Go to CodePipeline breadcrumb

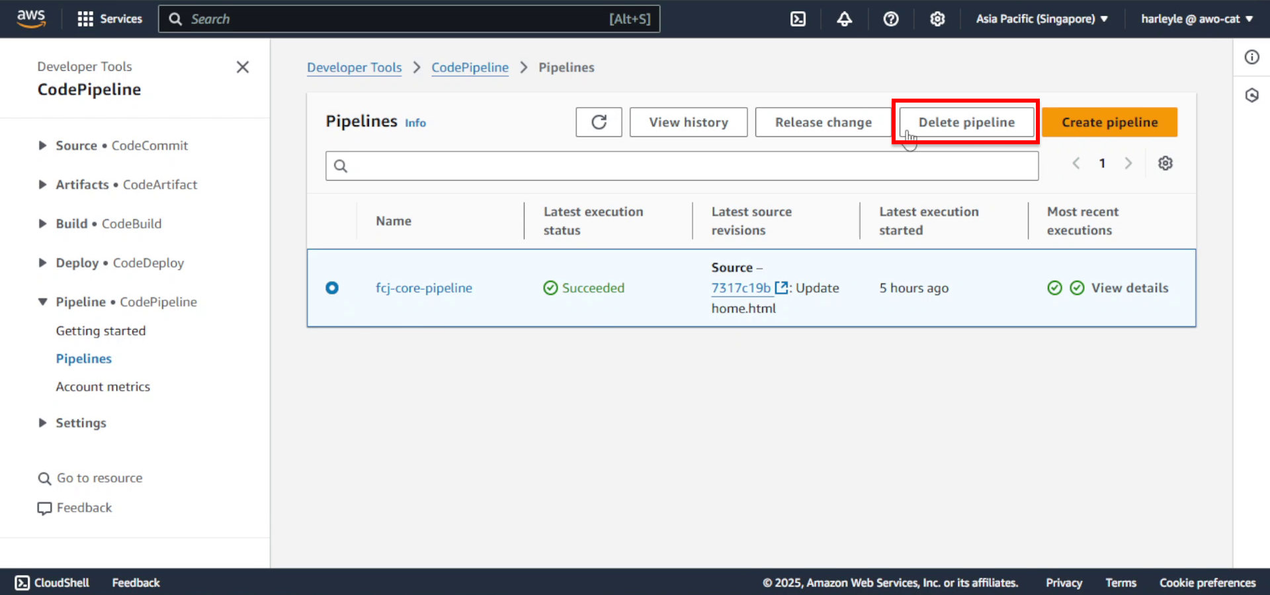point(470,68)
